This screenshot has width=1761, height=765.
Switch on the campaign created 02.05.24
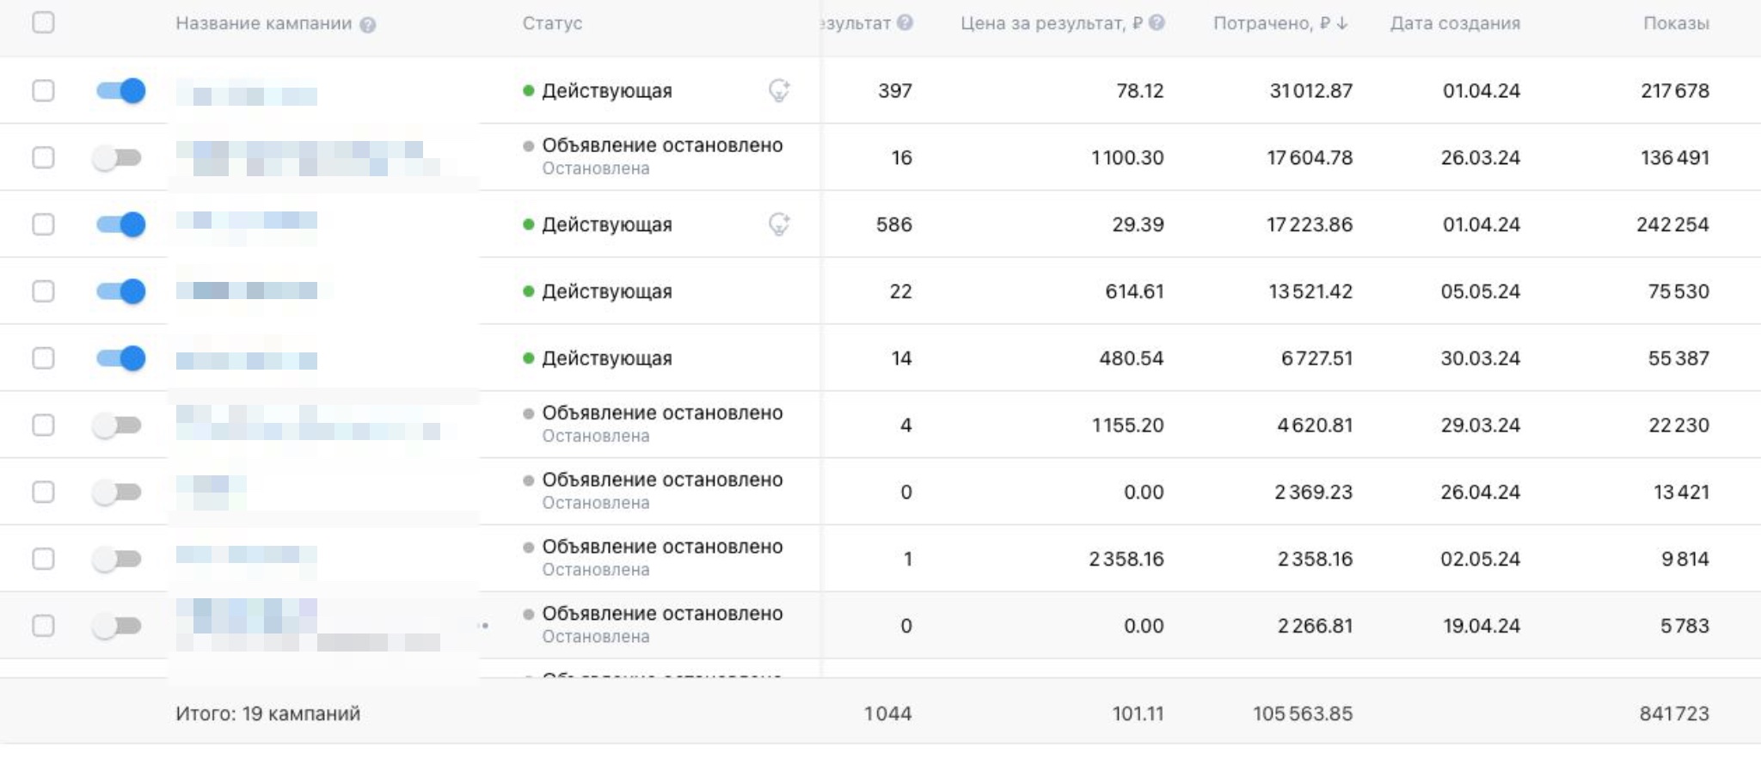(118, 560)
